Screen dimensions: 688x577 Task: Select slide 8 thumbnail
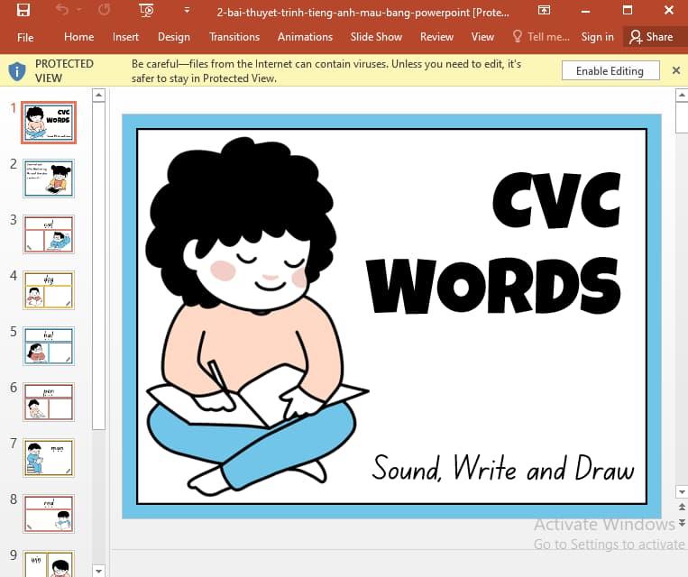[x=49, y=513]
